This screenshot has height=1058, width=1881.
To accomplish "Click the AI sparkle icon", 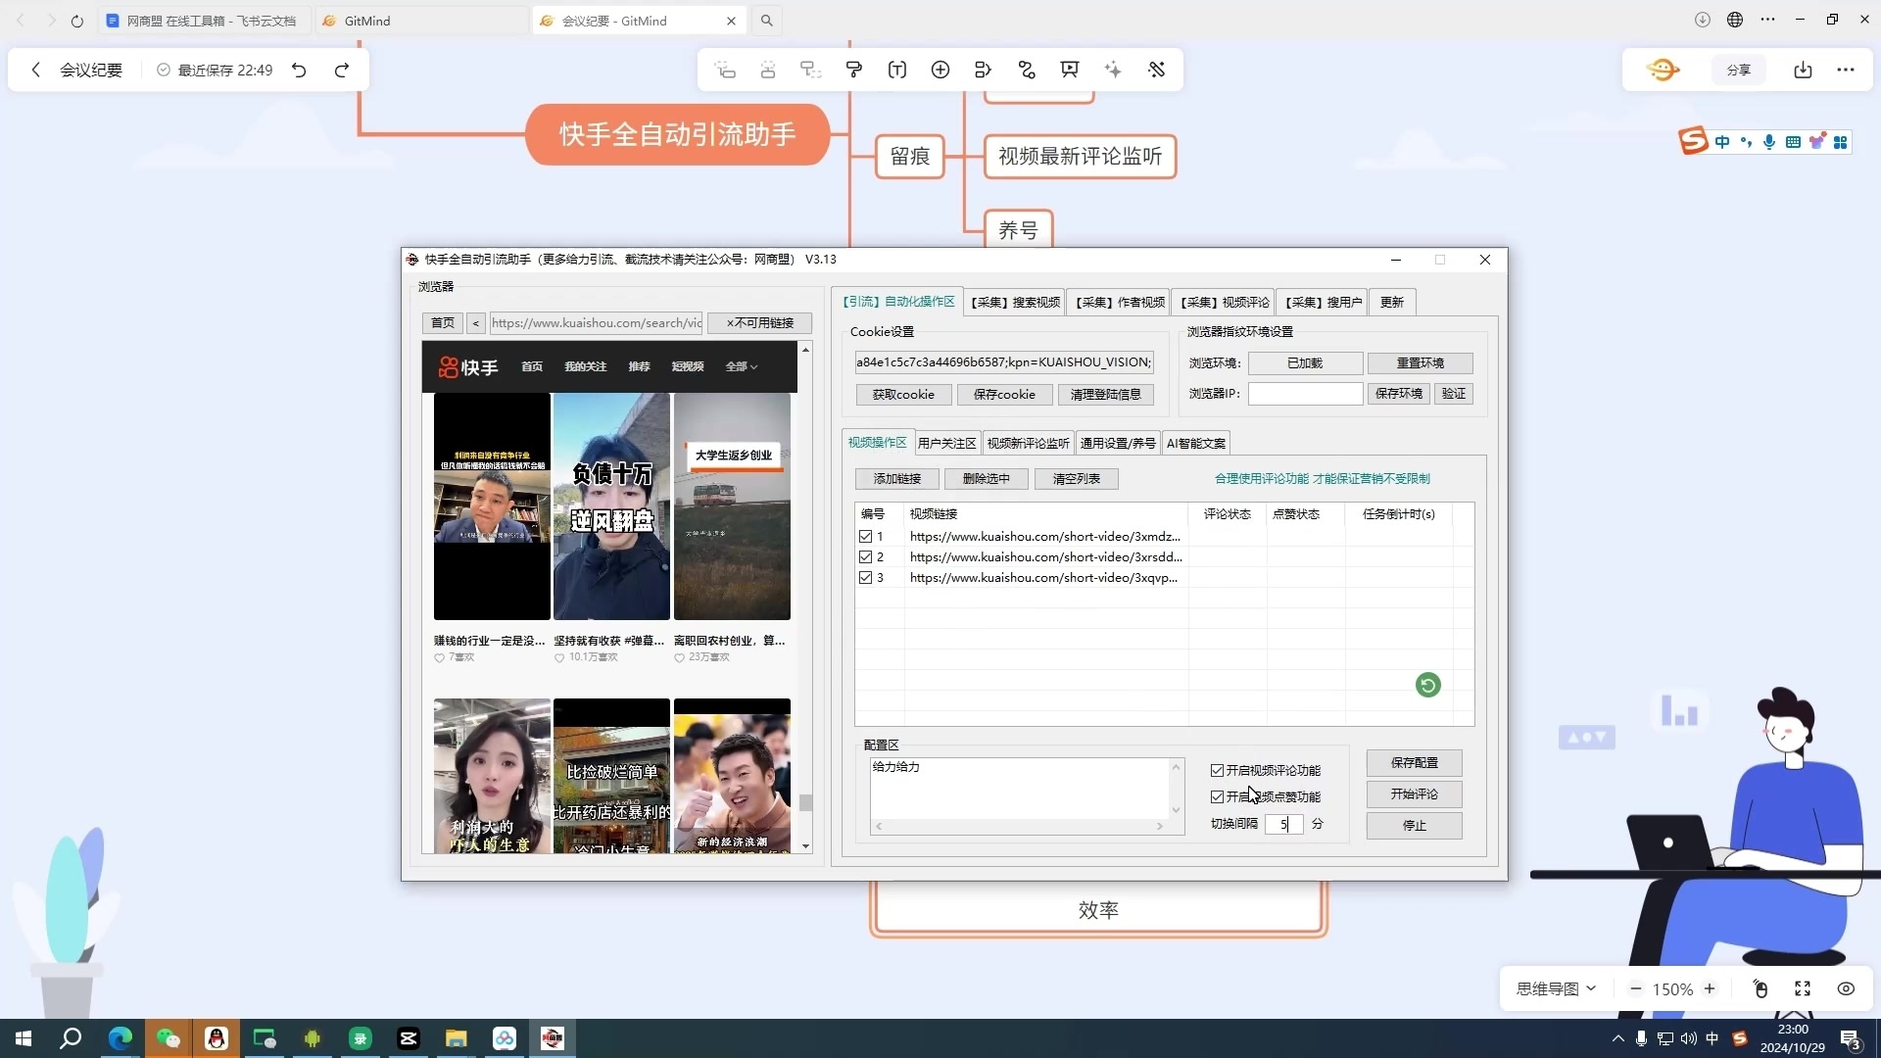I will (1113, 70).
